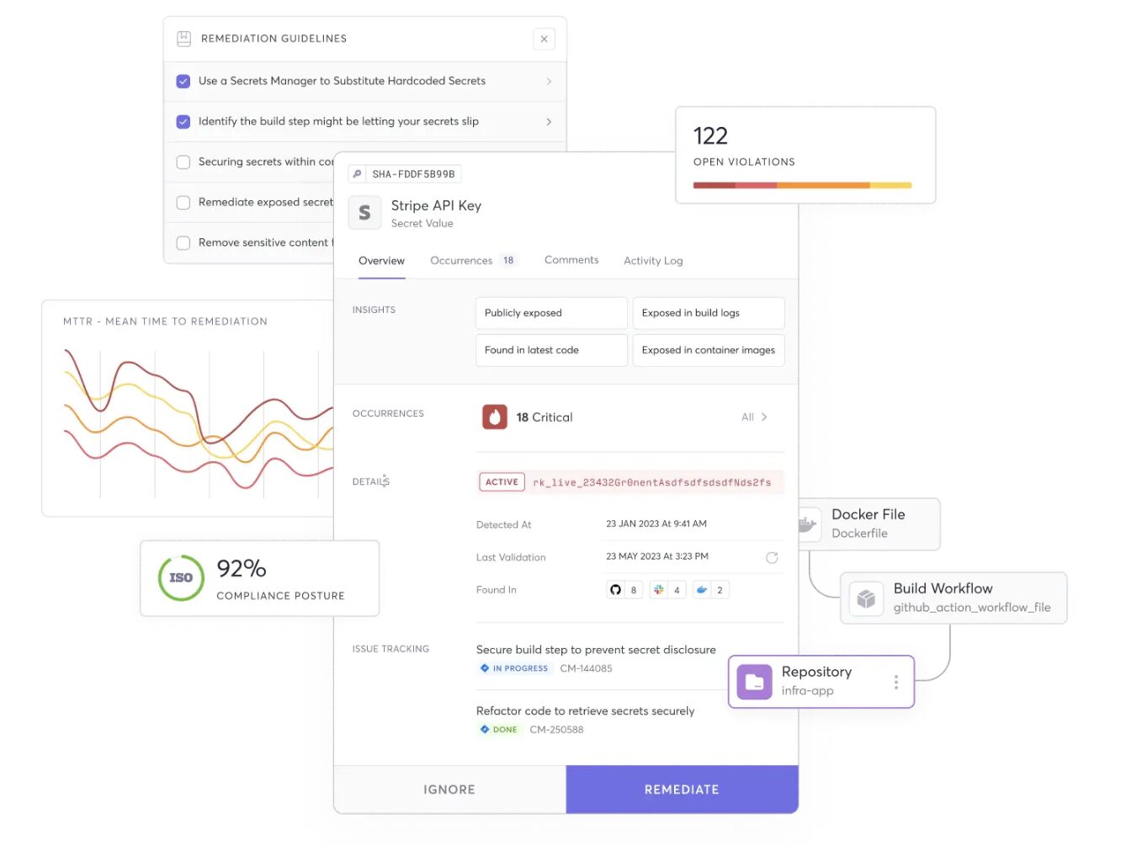This screenshot has width=1121, height=845.
Task: Close the Remediation Guidelines panel
Action: [x=544, y=39]
